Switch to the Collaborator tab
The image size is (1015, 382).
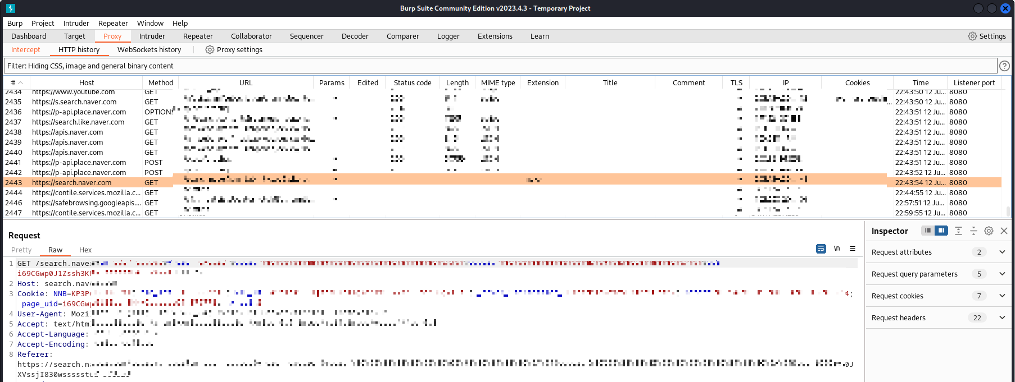(x=251, y=36)
